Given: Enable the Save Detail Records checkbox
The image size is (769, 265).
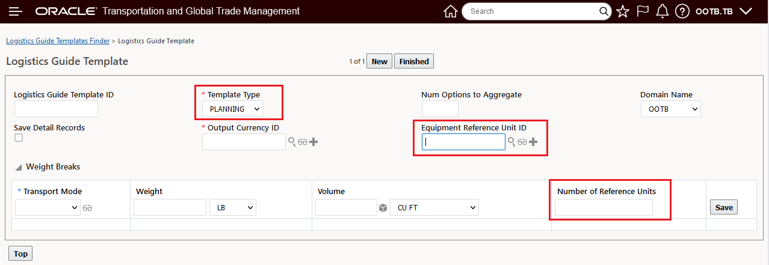Looking at the screenshot, I should pos(19,138).
